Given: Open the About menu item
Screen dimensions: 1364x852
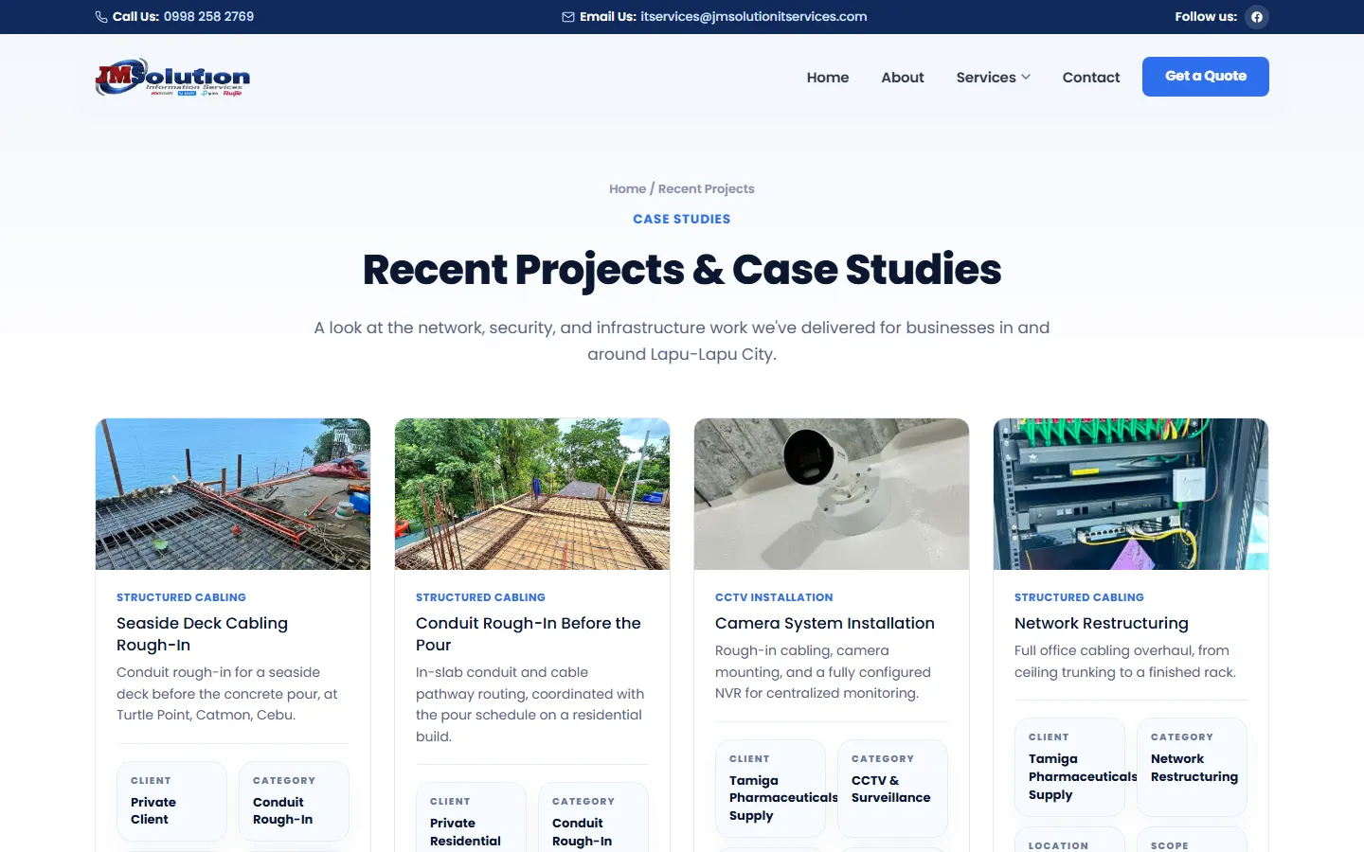Looking at the screenshot, I should point(903,78).
